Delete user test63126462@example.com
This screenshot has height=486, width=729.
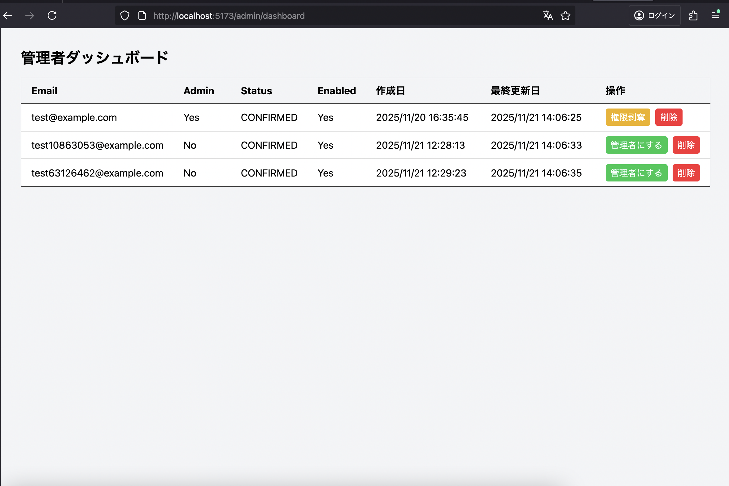click(x=686, y=173)
